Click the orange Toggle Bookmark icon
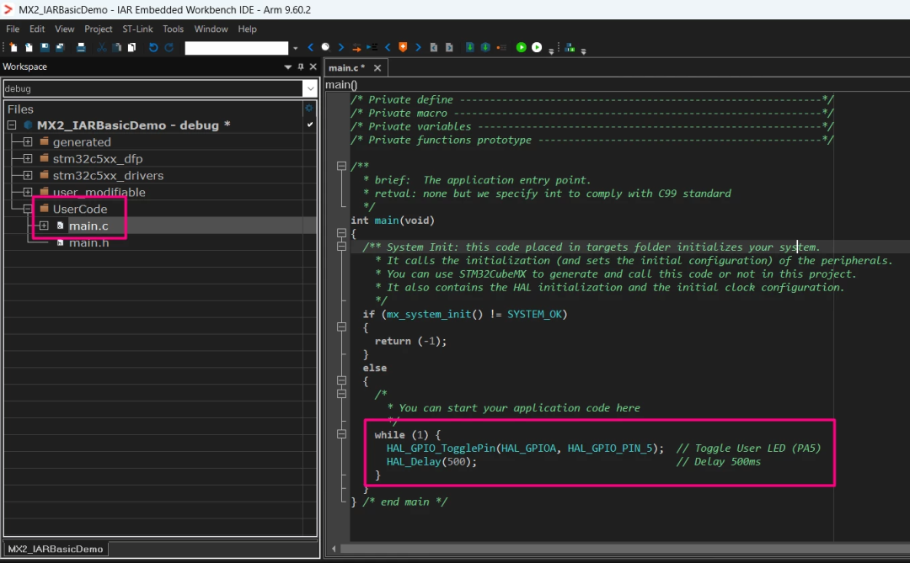This screenshot has height=563, width=910. pyautogui.click(x=403, y=47)
